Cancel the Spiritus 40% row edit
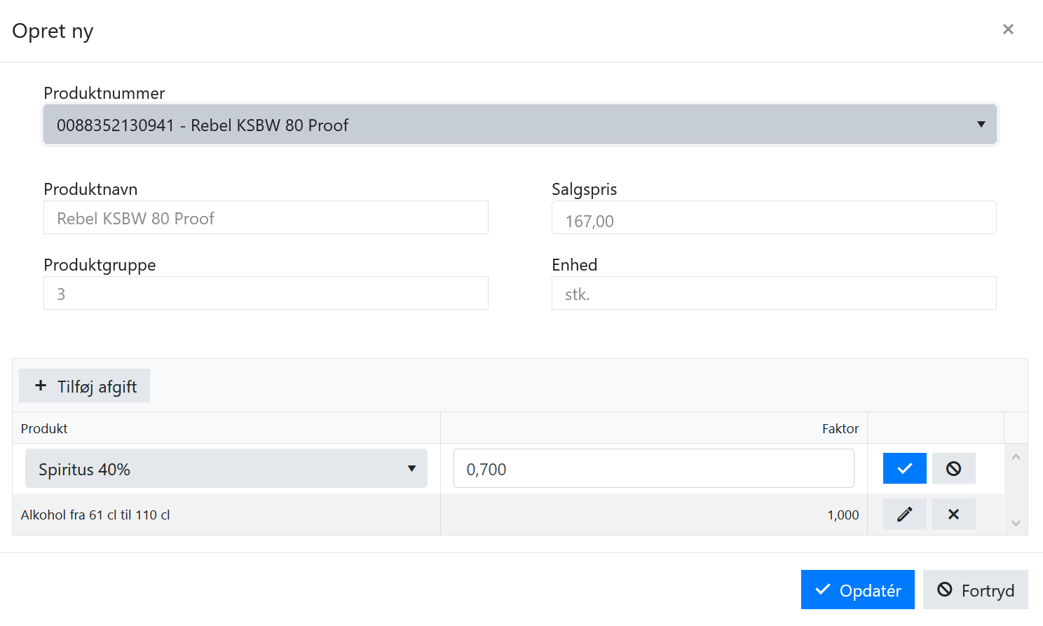This screenshot has width=1043, height=626. (953, 468)
